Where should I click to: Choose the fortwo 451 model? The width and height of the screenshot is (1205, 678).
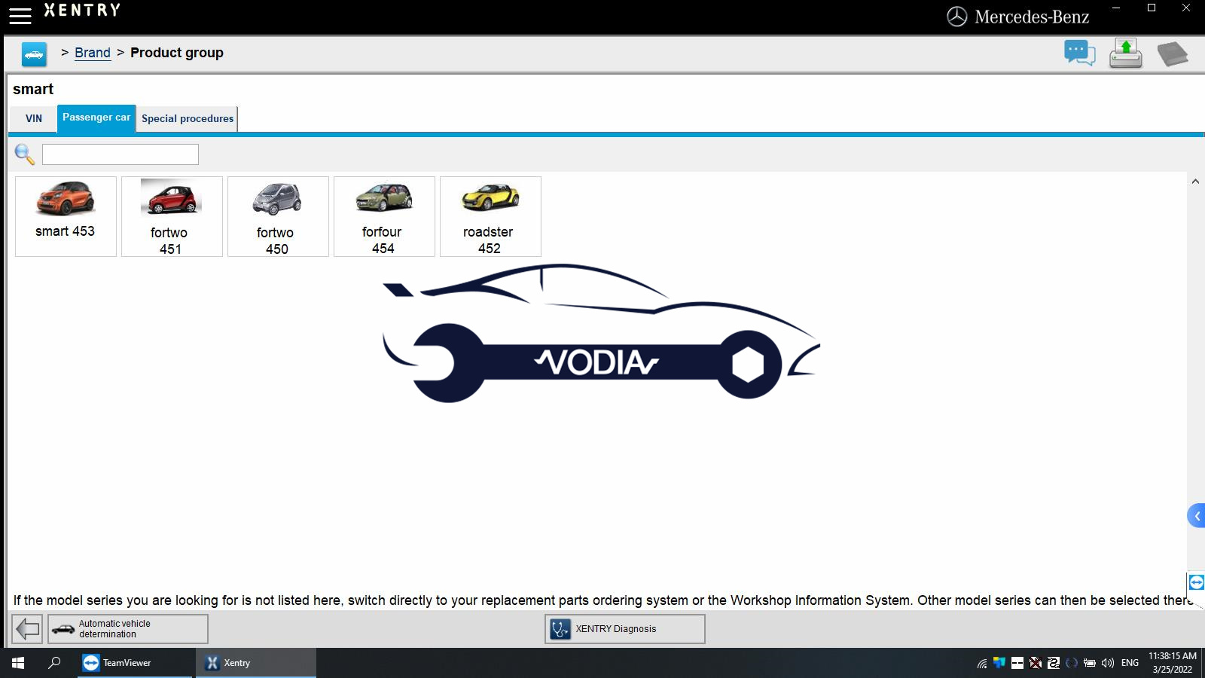[172, 216]
